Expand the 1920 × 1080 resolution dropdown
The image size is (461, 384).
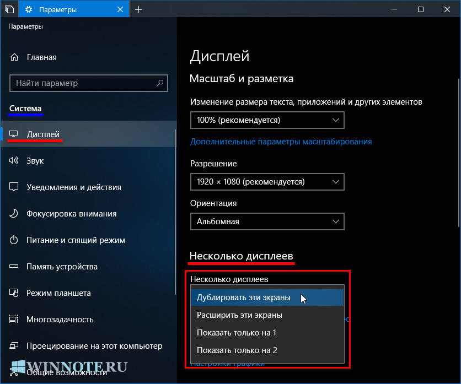point(267,182)
